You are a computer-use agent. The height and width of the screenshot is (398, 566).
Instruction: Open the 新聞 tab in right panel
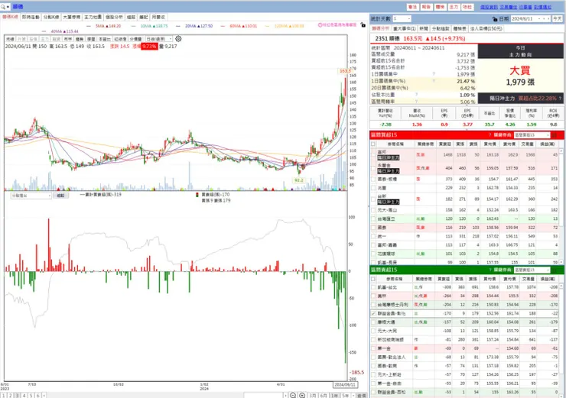click(424, 28)
